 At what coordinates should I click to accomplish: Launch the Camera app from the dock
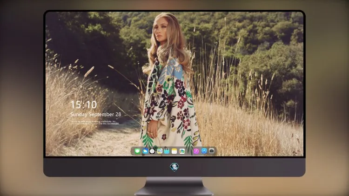[212, 151]
